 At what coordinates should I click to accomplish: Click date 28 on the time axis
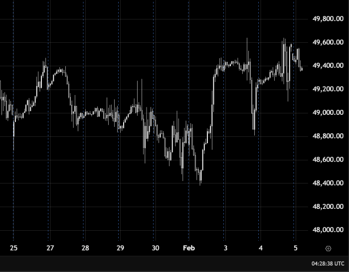pos(85,248)
